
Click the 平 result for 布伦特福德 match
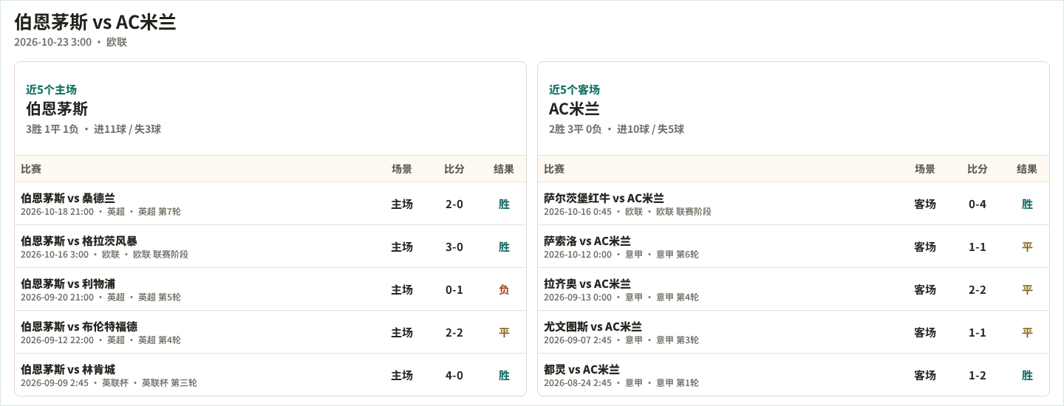coord(504,332)
